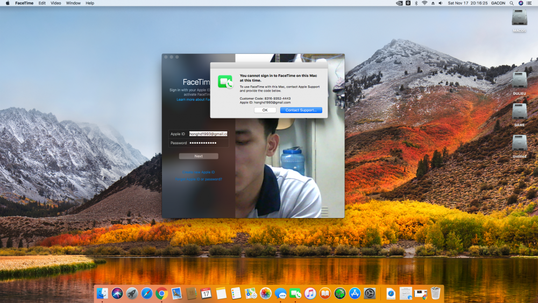Open the Apple menu
The width and height of the screenshot is (538, 303).
8,3
